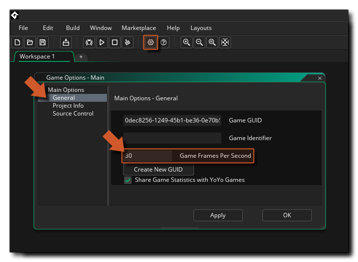The height and width of the screenshot is (262, 358).
Task: Click the Apply button
Action: click(218, 215)
